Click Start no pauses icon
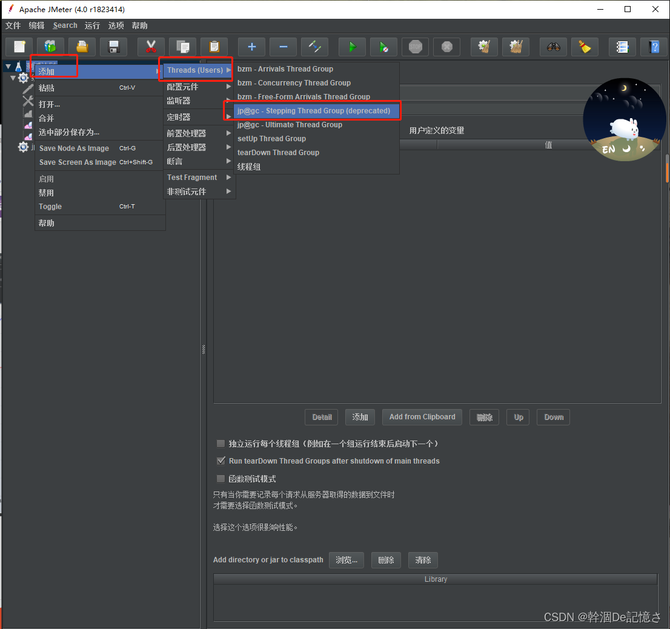The image size is (670, 629). (383, 47)
